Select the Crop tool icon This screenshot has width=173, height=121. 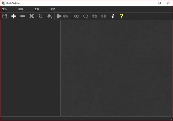point(41,16)
